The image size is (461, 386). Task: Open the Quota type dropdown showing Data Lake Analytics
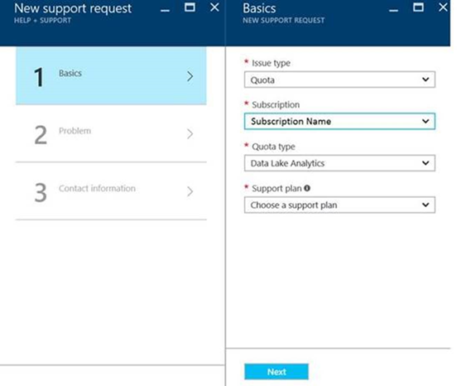[339, 163]
